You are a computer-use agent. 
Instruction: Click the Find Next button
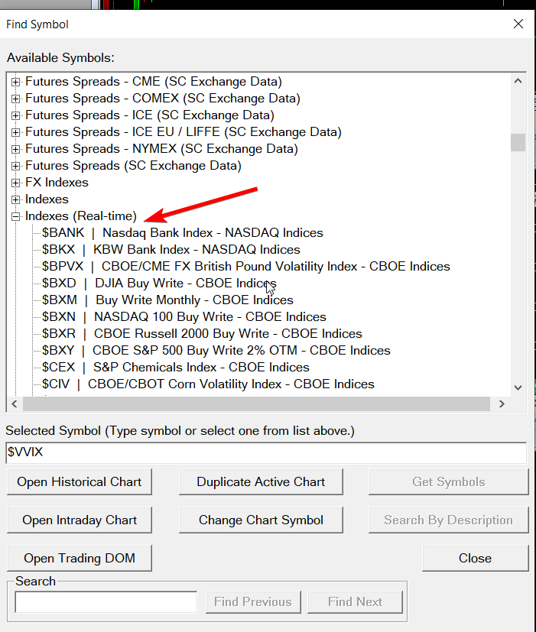(x=355, y=602)
